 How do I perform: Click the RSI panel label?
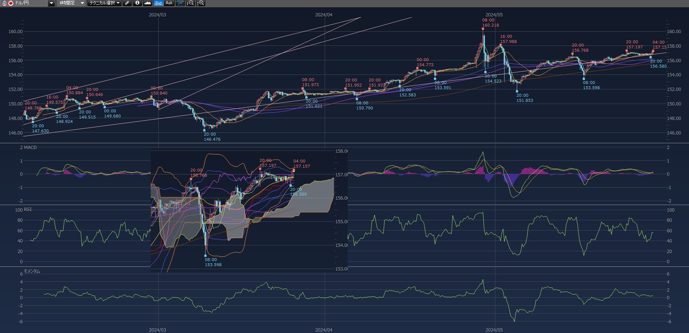28,209
